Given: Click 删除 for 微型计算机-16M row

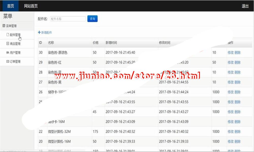Looking at the screenshot, I should click(x=237, y=141).
